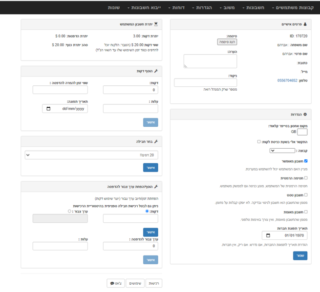Focus the ניקוד input field
This screenshot has width=320, height=292.
(206, 83)
